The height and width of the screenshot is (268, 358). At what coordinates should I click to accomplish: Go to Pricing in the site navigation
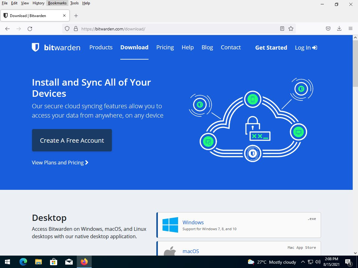[165, 47]
